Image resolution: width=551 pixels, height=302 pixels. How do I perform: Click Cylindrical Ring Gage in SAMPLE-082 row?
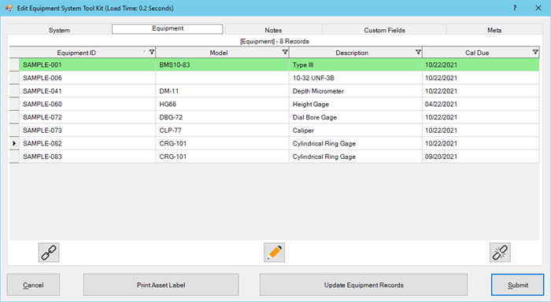355,143
